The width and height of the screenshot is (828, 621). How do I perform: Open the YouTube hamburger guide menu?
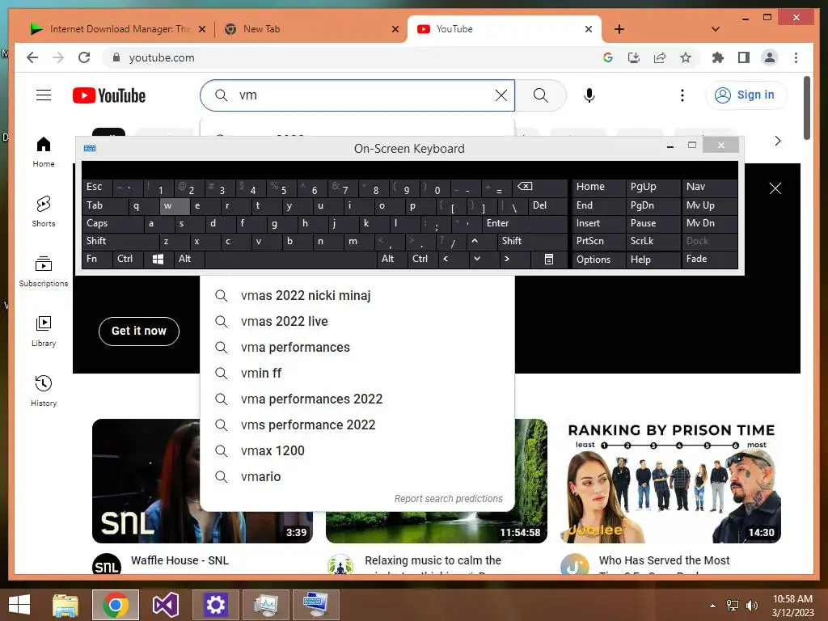pyautogui.click(x=44, y=95)
